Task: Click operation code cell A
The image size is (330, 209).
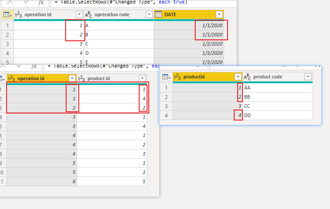Action: 119,25
